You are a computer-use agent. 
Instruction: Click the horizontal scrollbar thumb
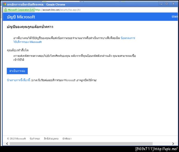pos(81,144)
